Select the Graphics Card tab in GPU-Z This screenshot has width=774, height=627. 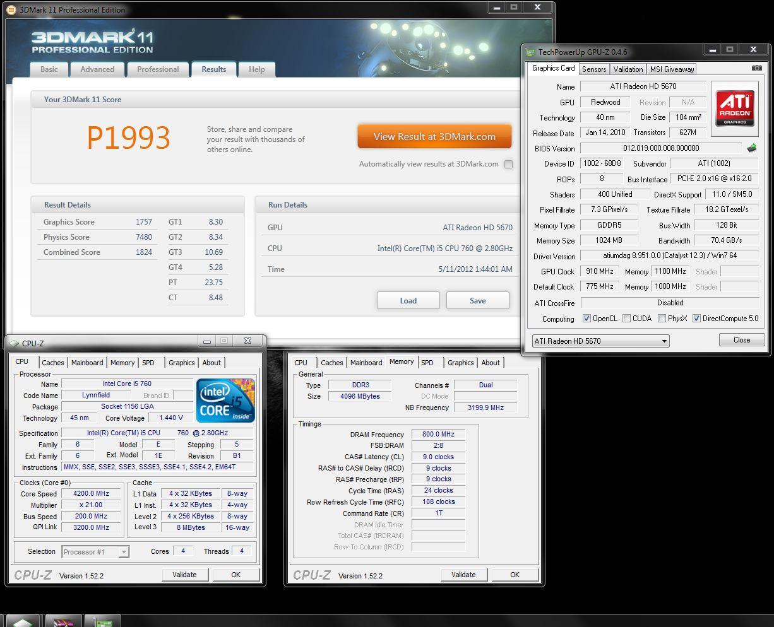pos(554,68)
